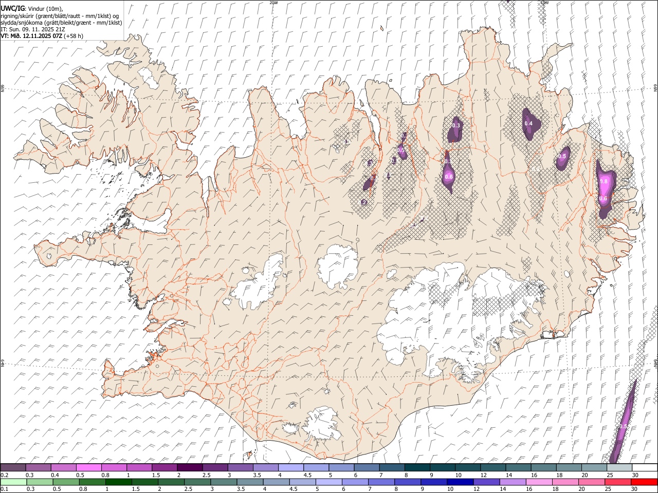658x493 pixels.
Task: Click the 20W longitude label
Action: coord(273,3)
